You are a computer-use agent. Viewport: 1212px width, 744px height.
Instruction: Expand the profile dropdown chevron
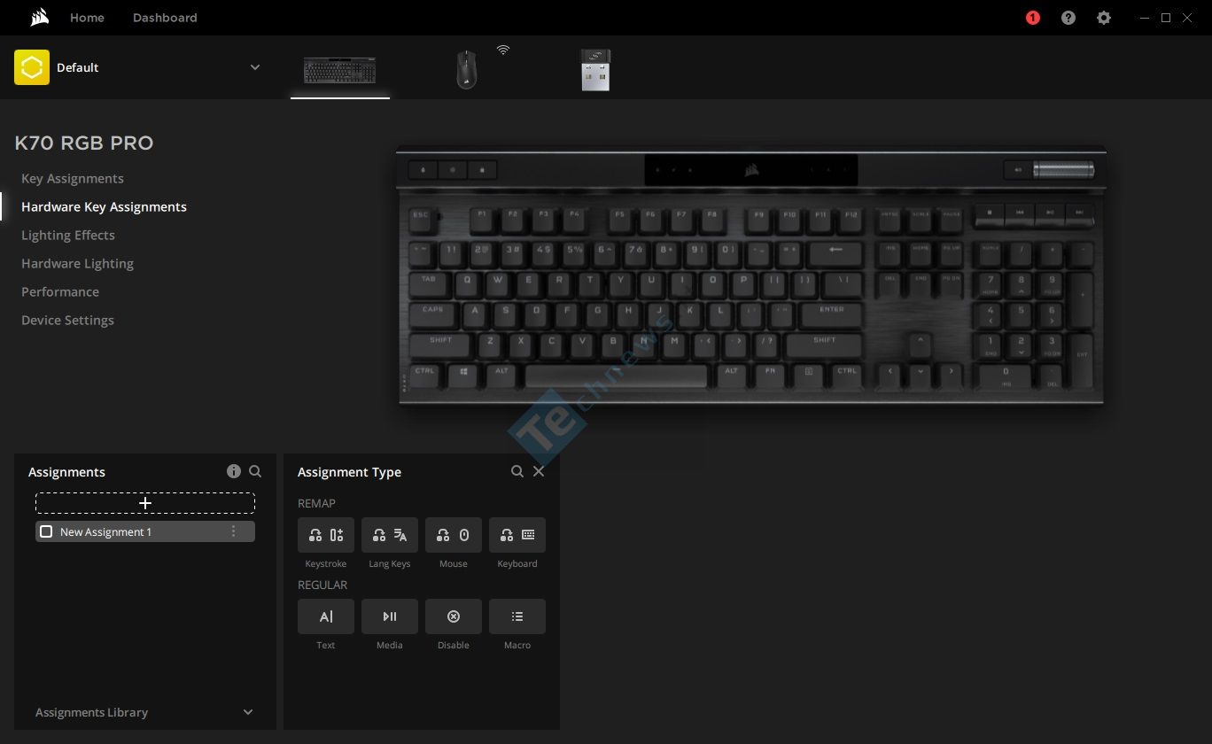[255, 67]
